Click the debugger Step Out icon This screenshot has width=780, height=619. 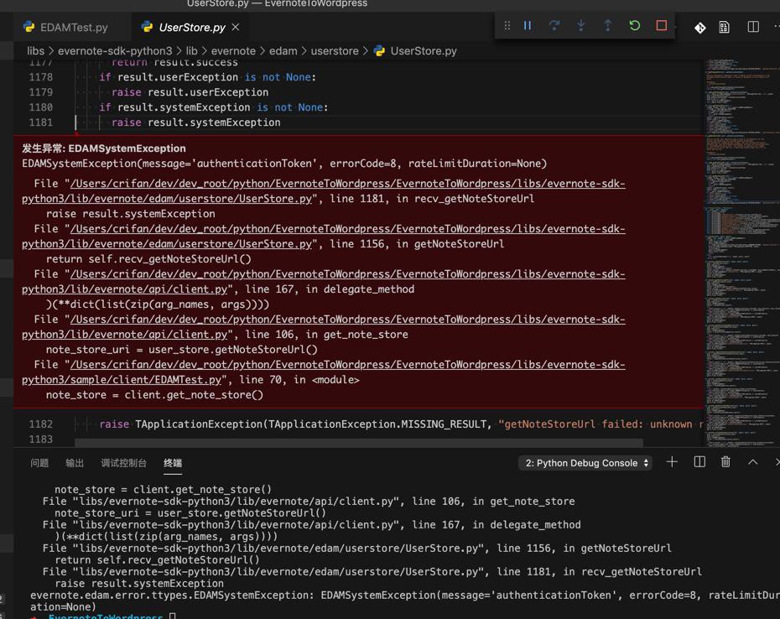[607, 25]
